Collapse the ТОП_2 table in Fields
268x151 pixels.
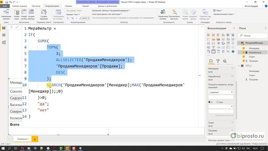(239, 66)
